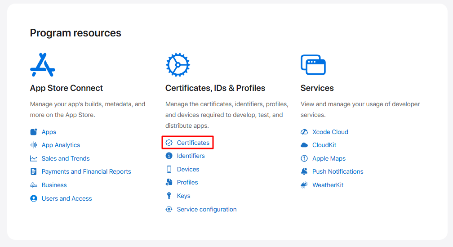Image resolution: width=453 pixels, height=247 pixels.
Task: Open Payments and Financial Reports
Action: point(86,171)
